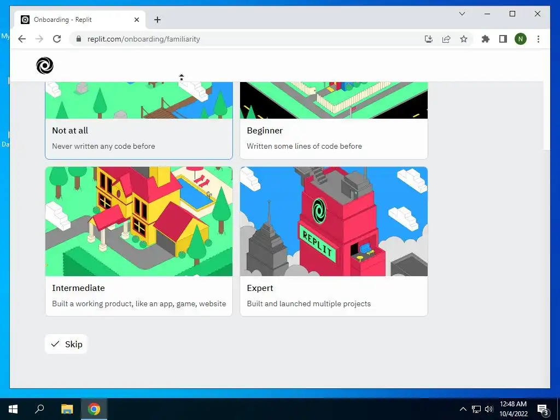The height and width of the screenshot is (420, 560).
Task: Minimize the Chrome window
Action: pos(487,14)
